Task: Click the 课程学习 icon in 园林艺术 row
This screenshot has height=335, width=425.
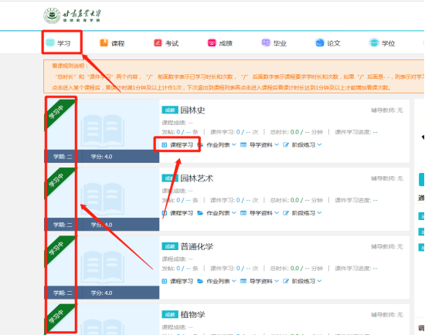Action: click(x=165, y=213)
